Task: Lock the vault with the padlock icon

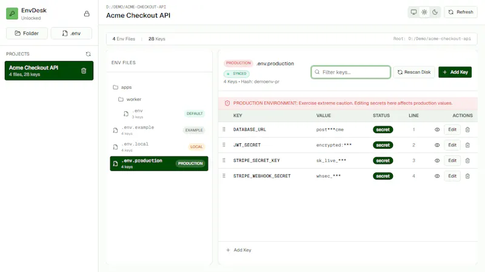Action: (x=87, y=13)
